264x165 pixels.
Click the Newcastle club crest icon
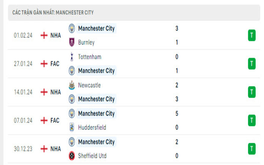(72, 85)
